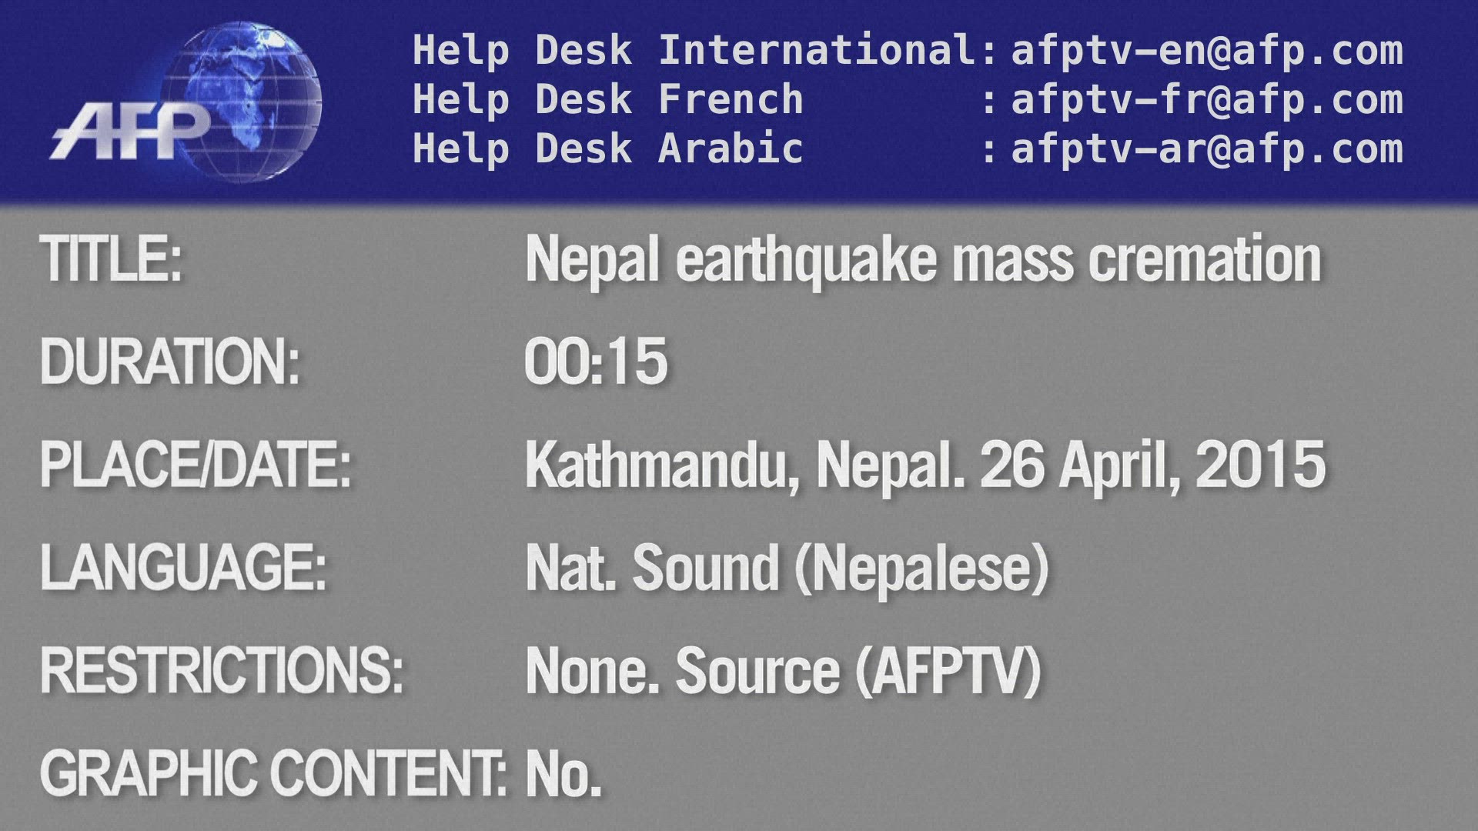
Task: Select the graphic content value No.
Action: coord(563,775)
